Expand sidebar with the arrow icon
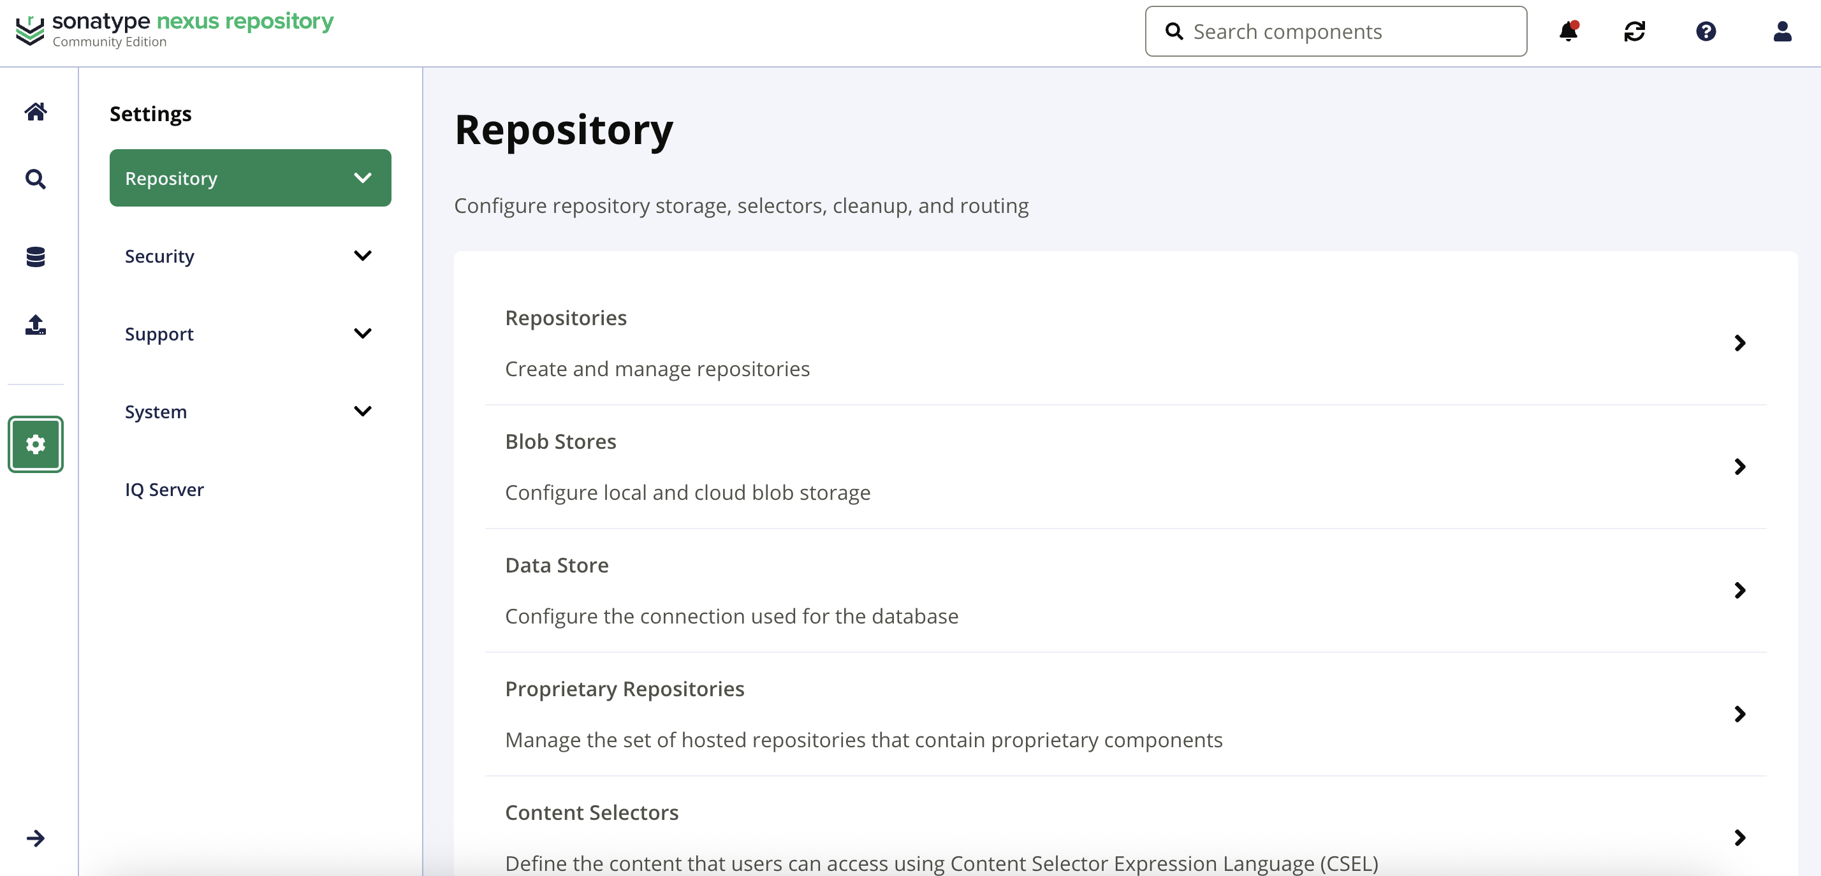 (x=35, y=838)
